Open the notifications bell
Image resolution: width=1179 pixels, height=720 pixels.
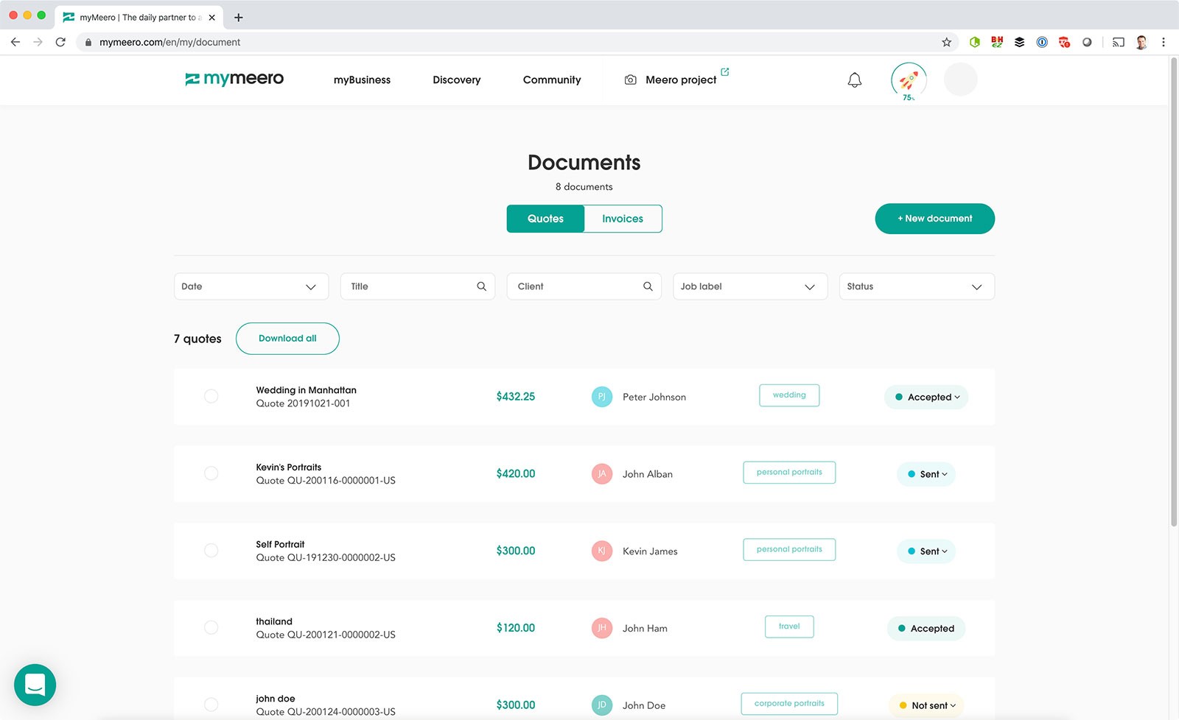[854, 80]
